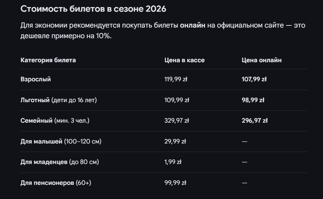This screenshot has height=199, width=323.
Task: Click the 98,99 zł online price
Action: coord(253,100)
